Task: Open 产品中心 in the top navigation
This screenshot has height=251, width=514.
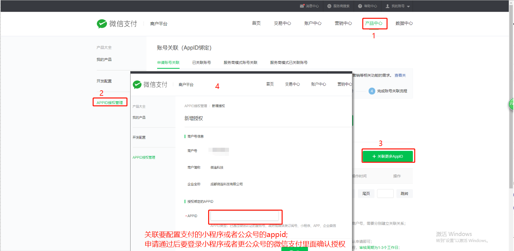Action: point(374,23)
